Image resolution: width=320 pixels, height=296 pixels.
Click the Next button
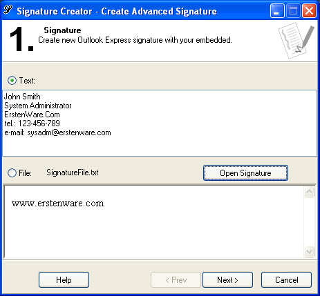click(x=227, y=280)
